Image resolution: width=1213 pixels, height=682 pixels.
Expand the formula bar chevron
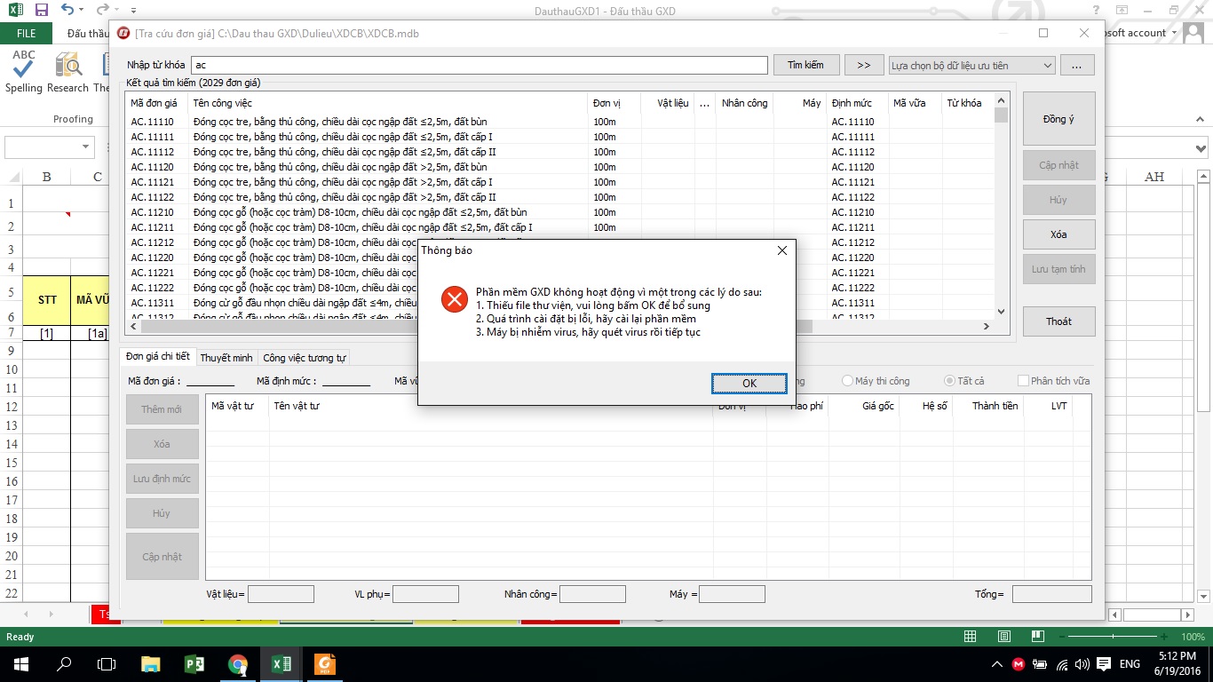pyautogui.click(x=1201, y=148)
